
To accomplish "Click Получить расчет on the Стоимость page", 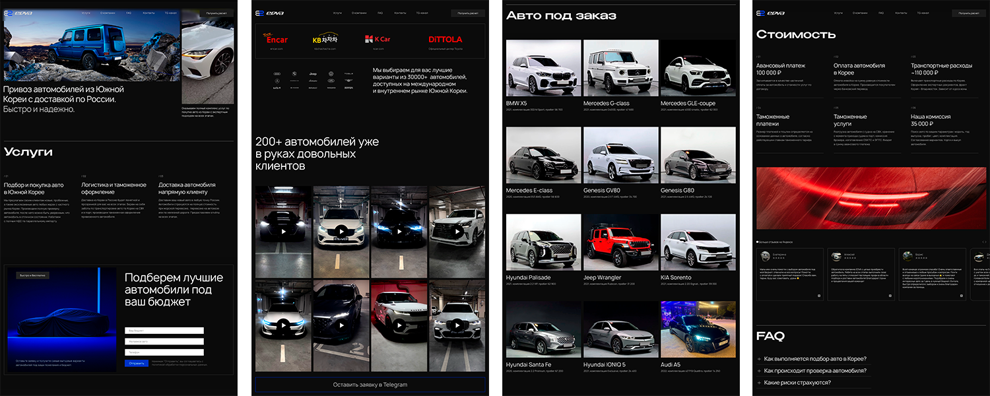I will (970, 13).
